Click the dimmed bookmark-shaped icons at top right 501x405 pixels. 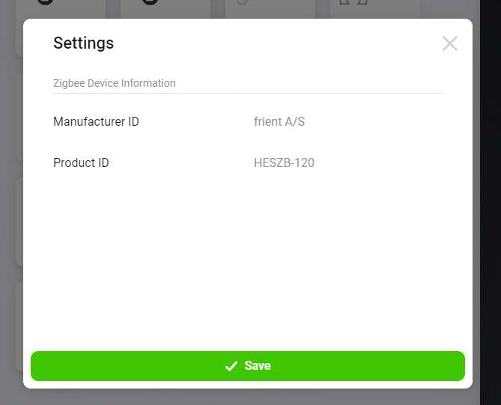[353, 3]
